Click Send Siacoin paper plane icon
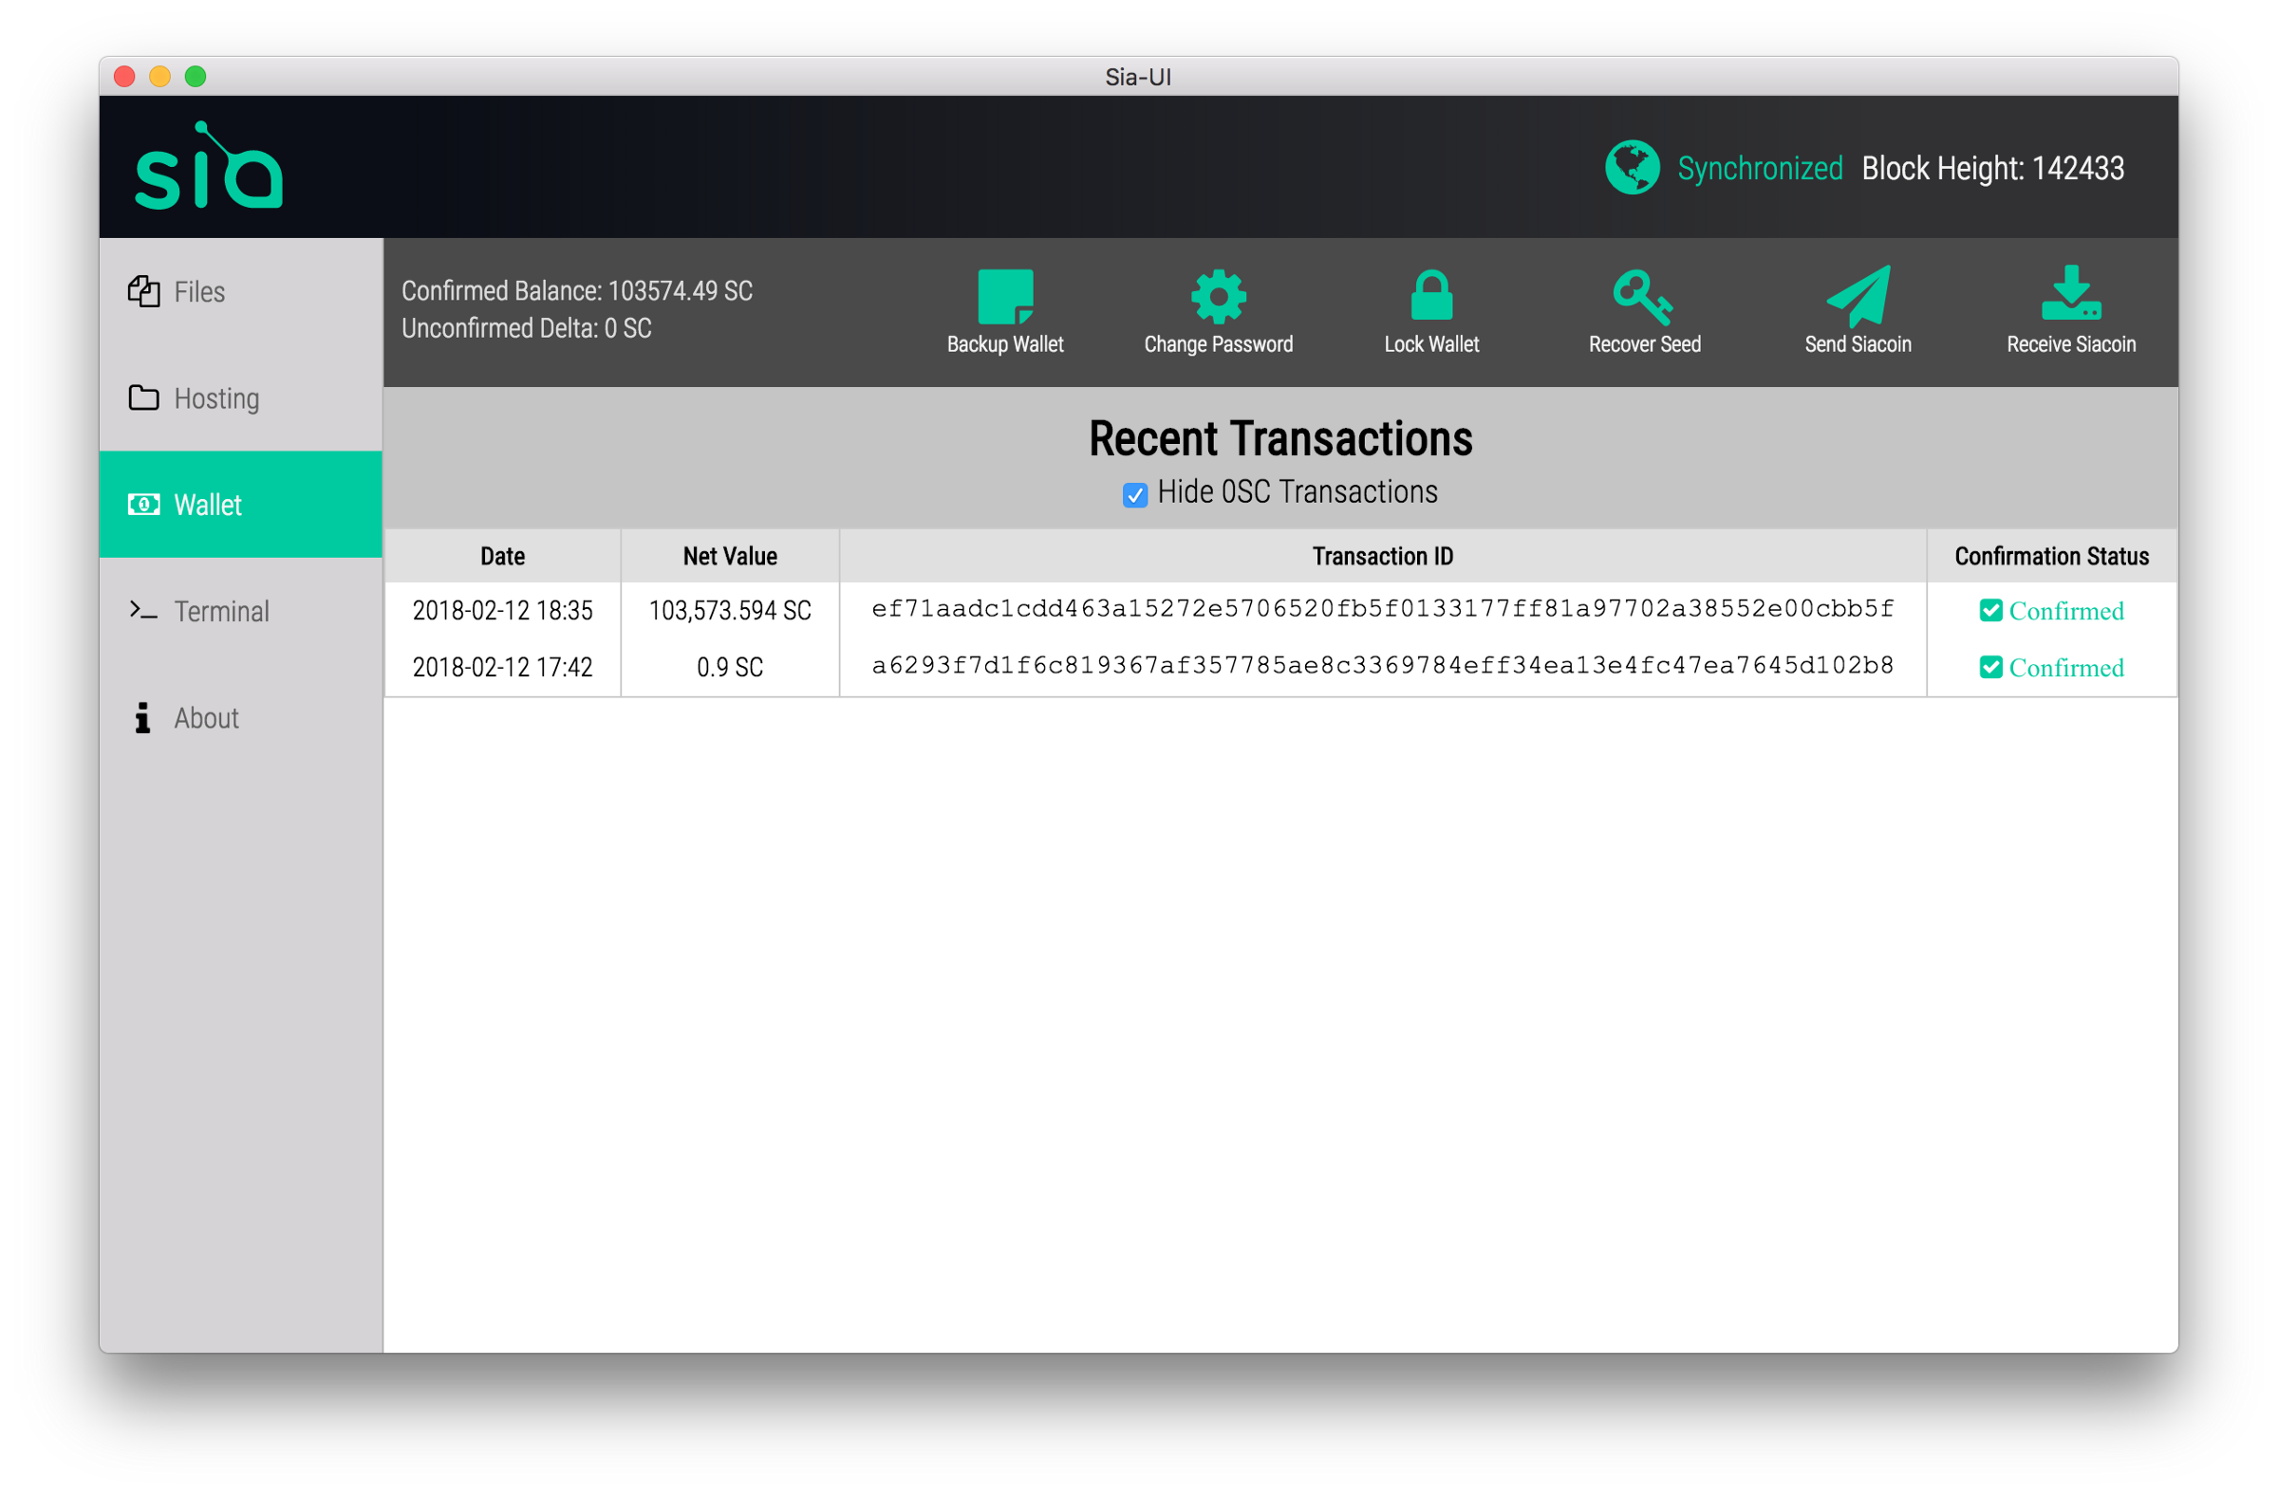2278x1495 pixels. point(1858,297)
